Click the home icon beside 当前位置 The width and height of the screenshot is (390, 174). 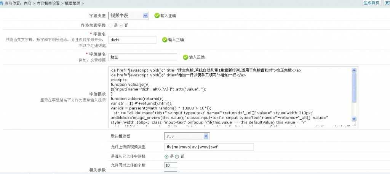pyautogui.click(x=2, y=3)
